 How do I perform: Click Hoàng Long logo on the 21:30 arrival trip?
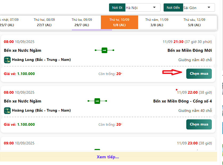tap(7, 60)
